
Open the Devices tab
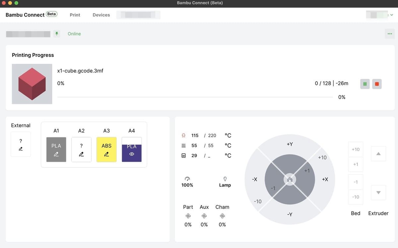[101, 15]
